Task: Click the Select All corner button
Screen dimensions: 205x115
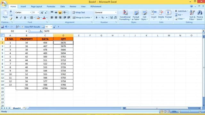Action: [2, 35]
